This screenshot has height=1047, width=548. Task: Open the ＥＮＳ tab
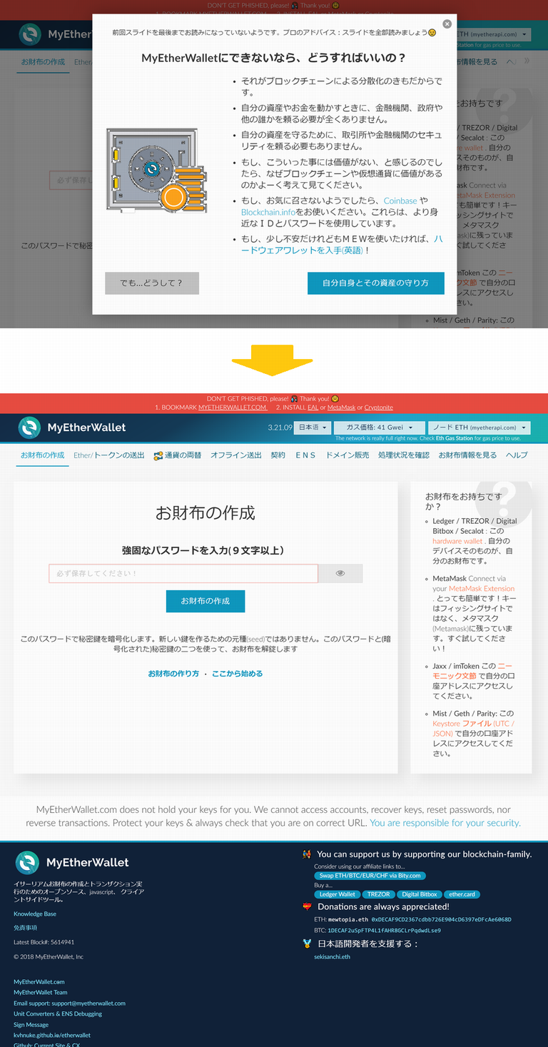point(305,455)
